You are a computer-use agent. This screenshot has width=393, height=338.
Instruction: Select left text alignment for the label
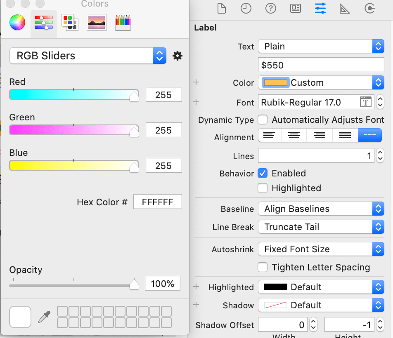coord(269,135)
